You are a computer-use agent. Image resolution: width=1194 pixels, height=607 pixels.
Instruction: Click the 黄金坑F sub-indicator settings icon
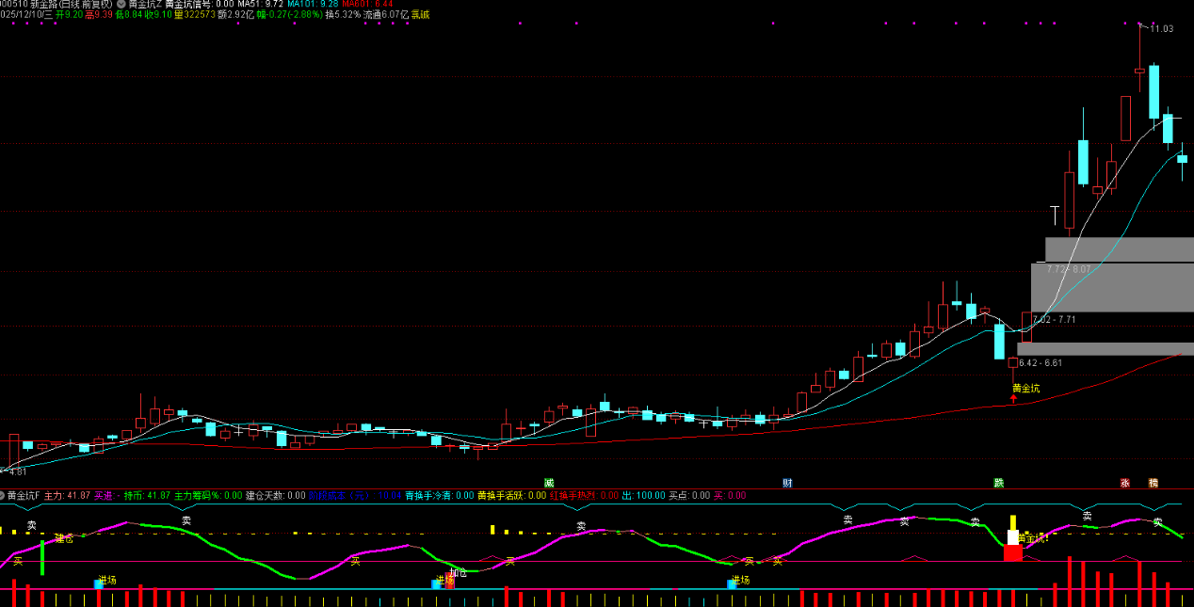pos(3,495)
